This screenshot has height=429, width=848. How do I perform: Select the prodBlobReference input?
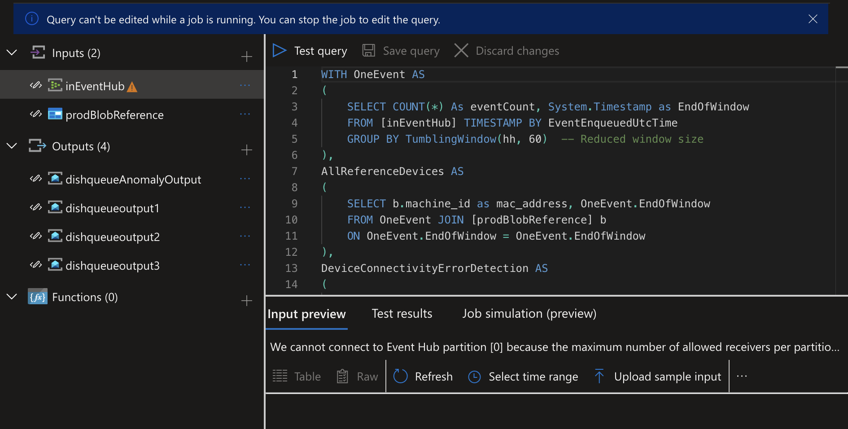click(114, 115)
